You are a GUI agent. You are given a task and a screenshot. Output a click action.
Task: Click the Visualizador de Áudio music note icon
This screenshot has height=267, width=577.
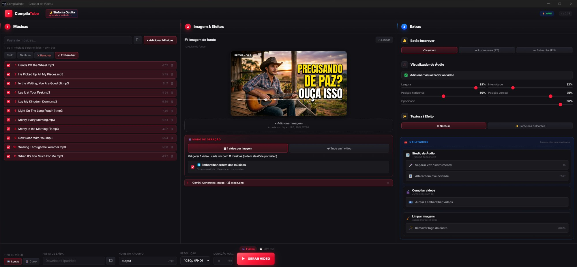point(404,65)
